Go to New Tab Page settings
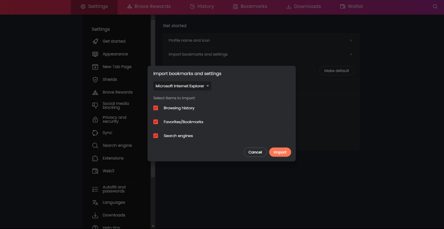The height and width of the screenshot is (229, 444). (117, 67)
